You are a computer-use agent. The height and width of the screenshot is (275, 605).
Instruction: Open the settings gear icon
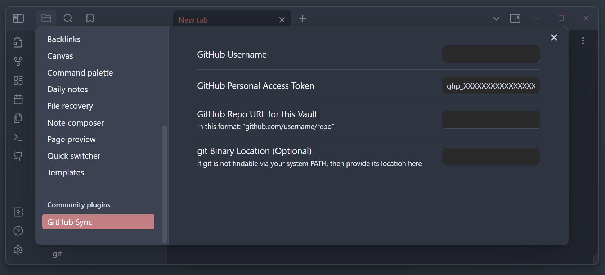tap(18, 250)
